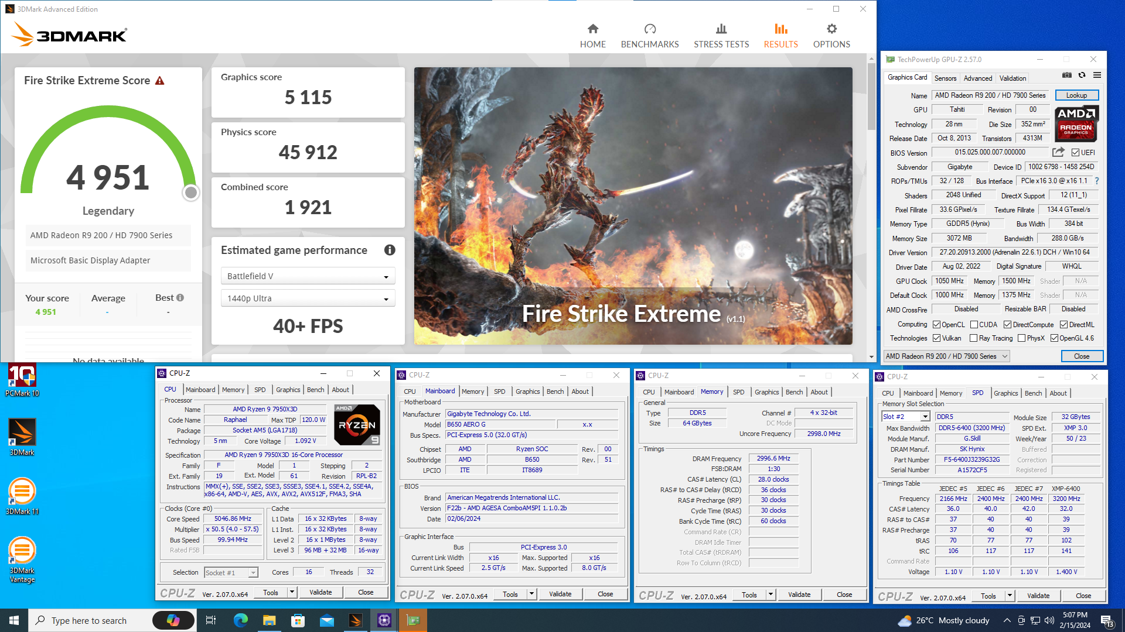Open Graphics tab in CPU-Z SPD window

click(1006, 393)
